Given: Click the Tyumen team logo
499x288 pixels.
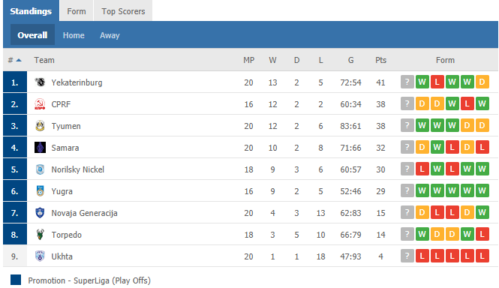Looking at the screenshot, I should point(40,126).
